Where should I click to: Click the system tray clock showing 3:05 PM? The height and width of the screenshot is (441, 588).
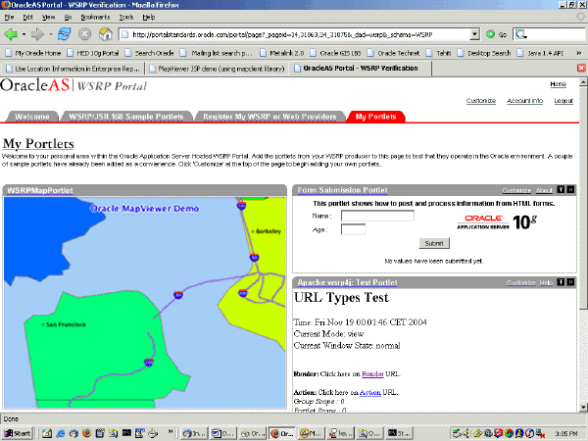pyautogui.click(x=565, y=434)
